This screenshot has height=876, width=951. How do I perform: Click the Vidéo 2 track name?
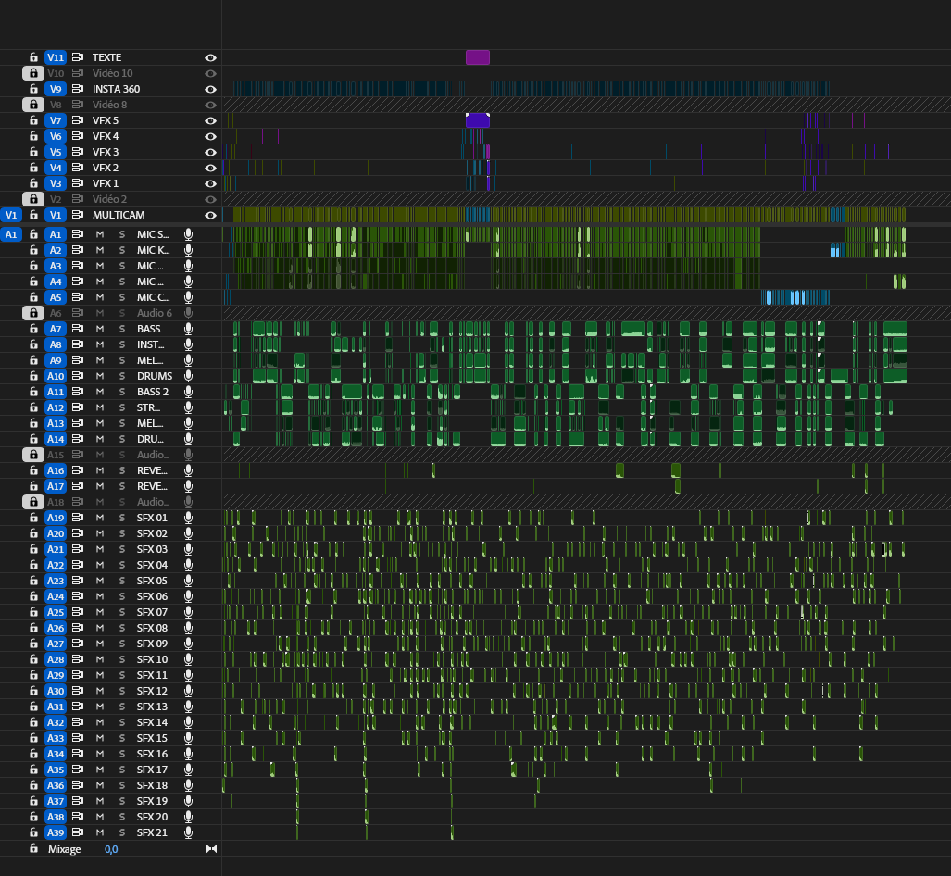pos(110,199)
